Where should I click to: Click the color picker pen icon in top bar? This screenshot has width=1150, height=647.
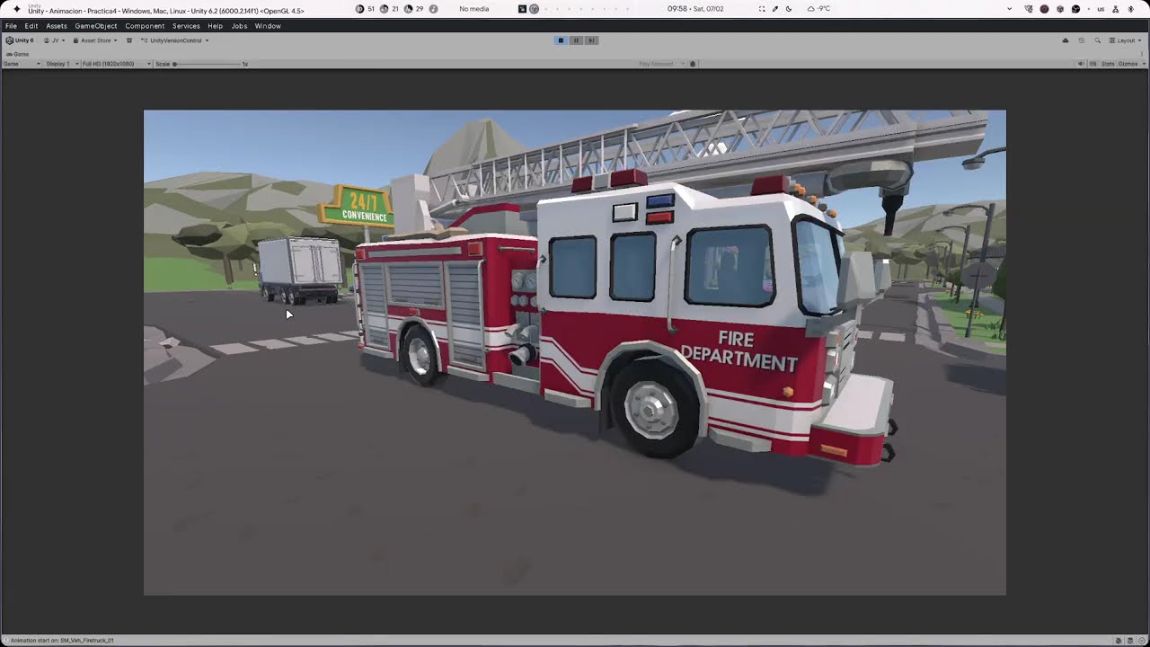click(775, 9)
